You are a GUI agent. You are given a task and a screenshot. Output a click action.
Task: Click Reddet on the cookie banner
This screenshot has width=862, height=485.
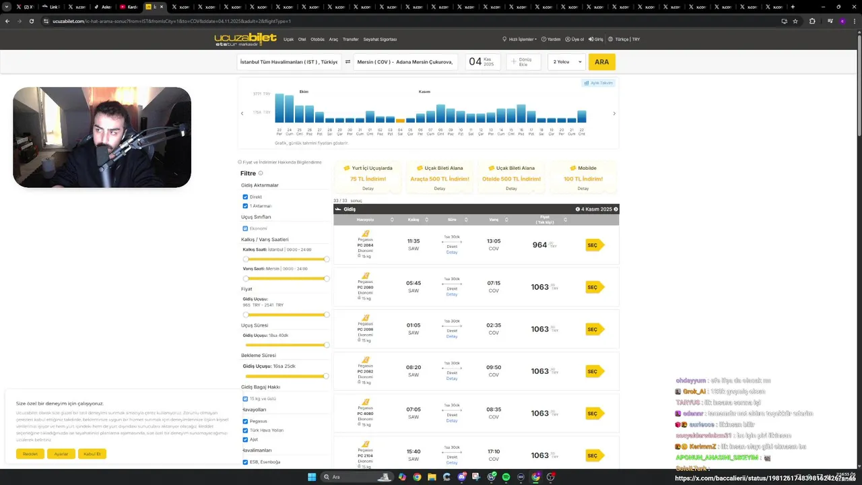click(30, 454)
